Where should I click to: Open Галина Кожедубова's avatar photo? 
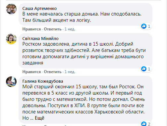11,82
